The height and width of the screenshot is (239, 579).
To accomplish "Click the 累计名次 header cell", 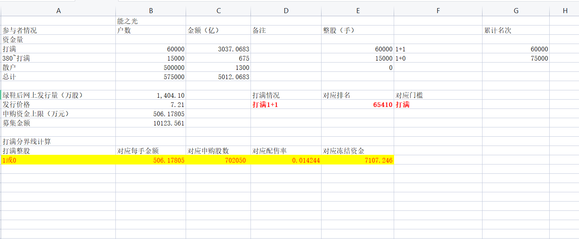I will pyautogui.click(x=516, y=31).
